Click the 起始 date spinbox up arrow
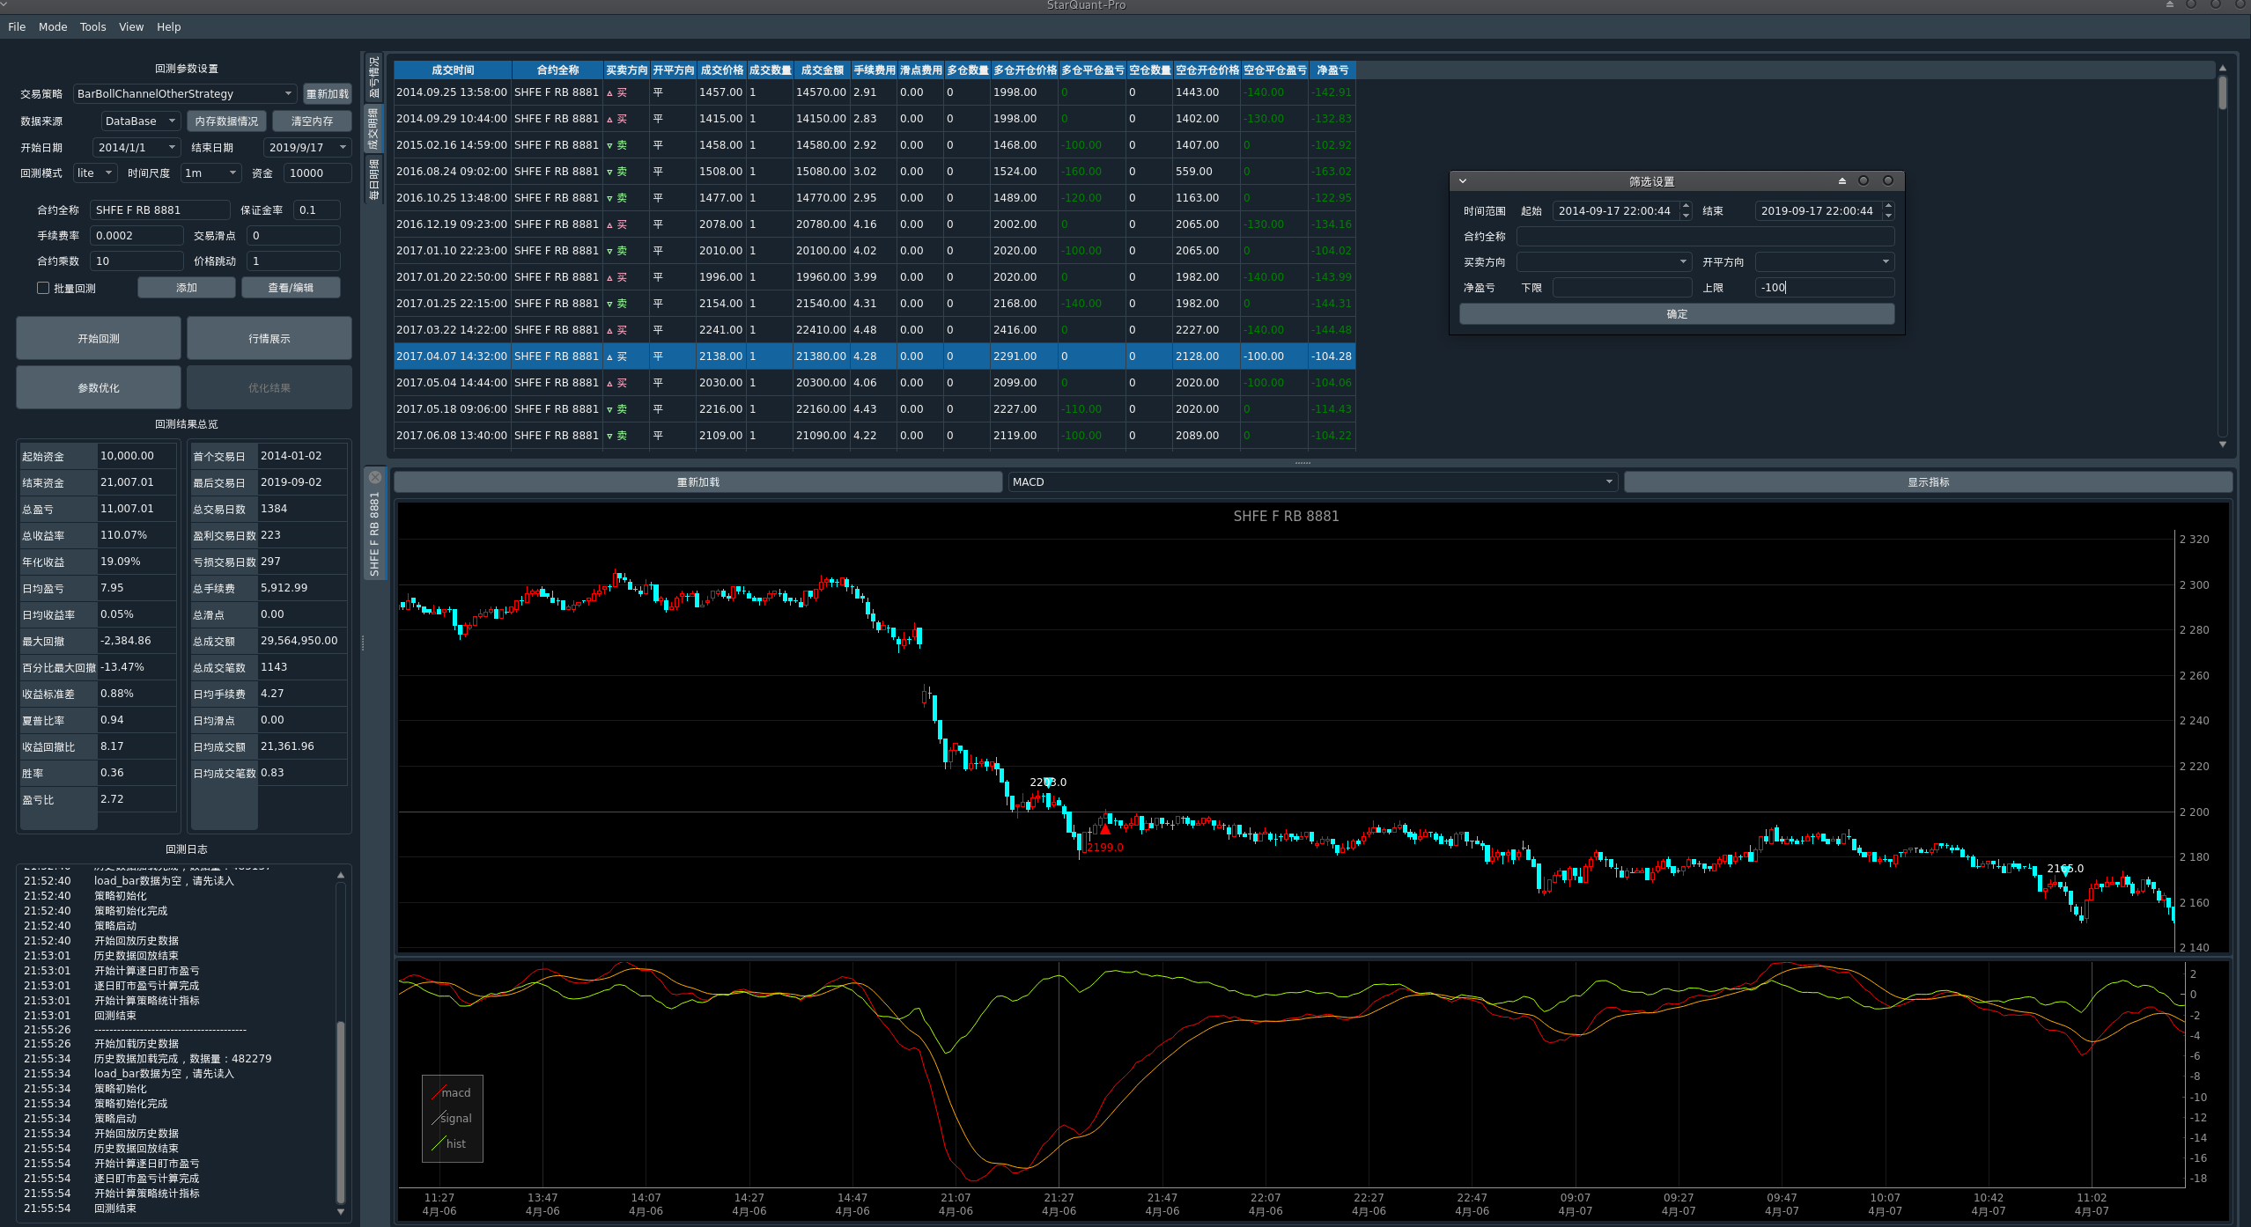 [1686, 207]
